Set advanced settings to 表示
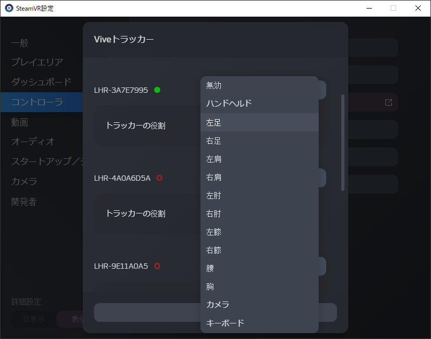Image resolution: width=431 pixels, height=339 pixels. pyautogui.click(x=70, y=319)
